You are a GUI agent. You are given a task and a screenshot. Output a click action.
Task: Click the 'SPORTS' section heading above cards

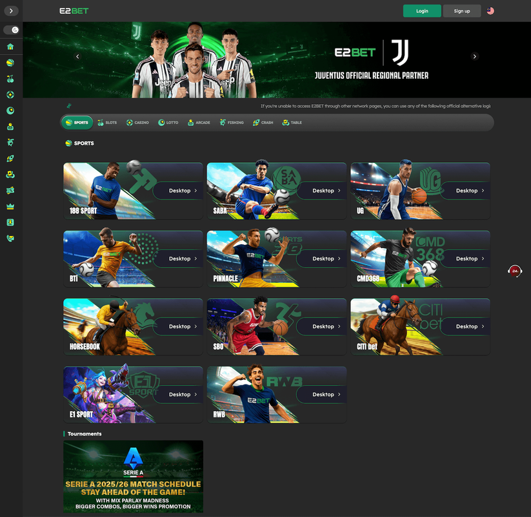[84, 143]
